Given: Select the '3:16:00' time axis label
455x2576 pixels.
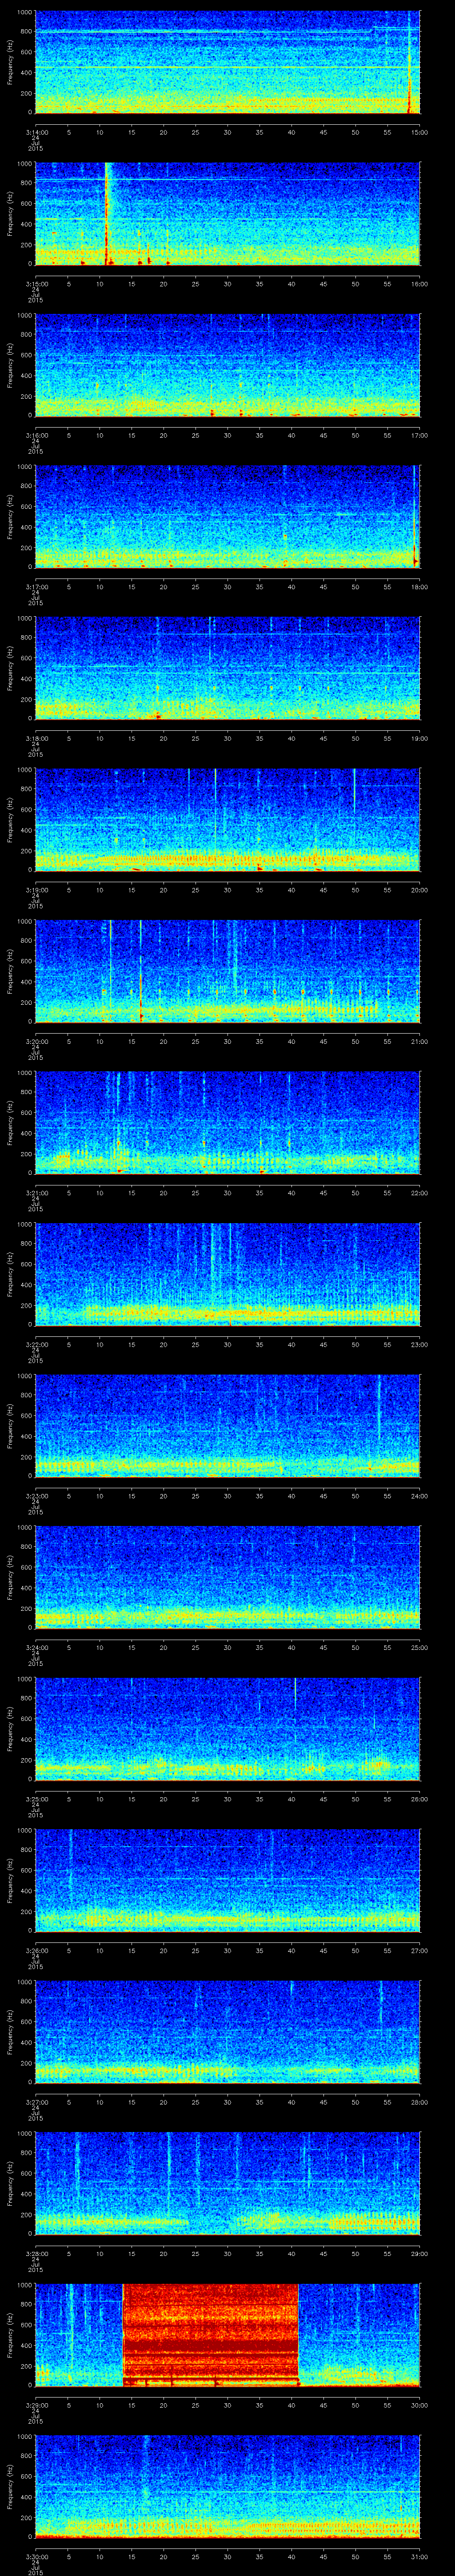Looking at the screenshot, I should pos(36,435).
